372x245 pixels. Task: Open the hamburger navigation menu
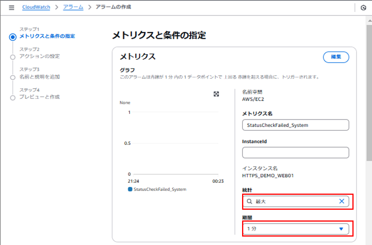point(12,8)
